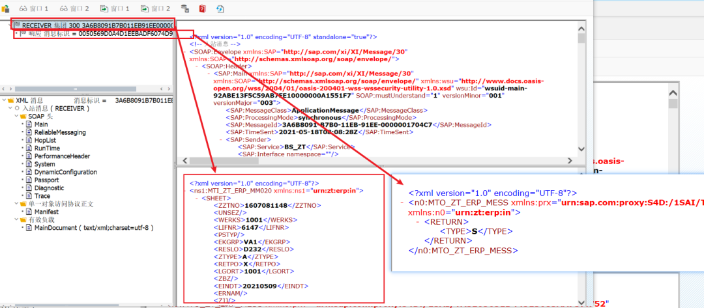This screenshot has width=704, height=308.
Task: Open the Manifest document icon
Action: (29, 212)
